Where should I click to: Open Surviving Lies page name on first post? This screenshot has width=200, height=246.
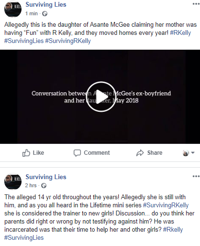coord(46,4)
